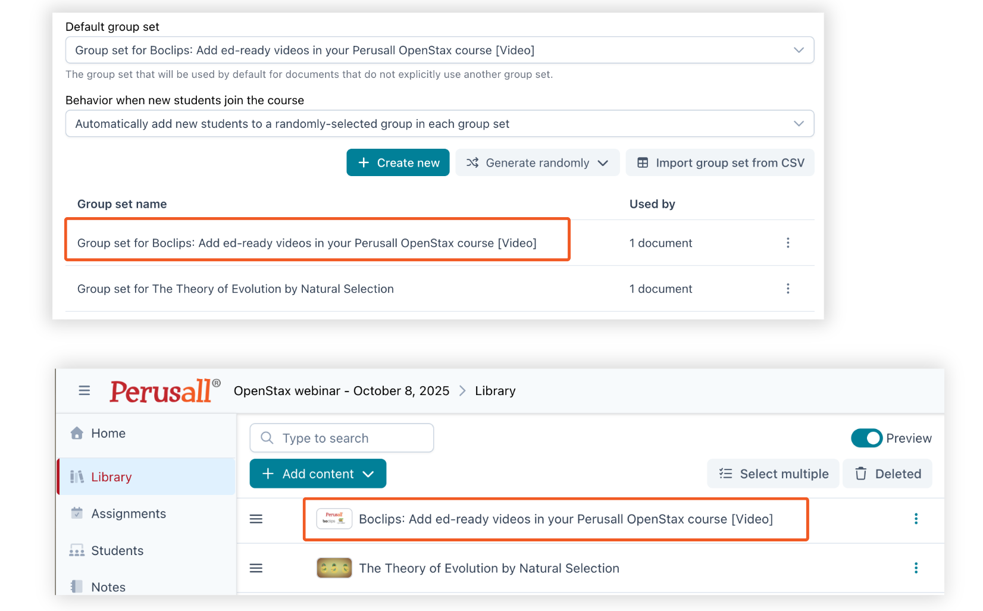Image resolution: width=983 pixels, height=611 pixels.
Task: Expand the Add content dropdown chevron
Action: coord(368,474)
